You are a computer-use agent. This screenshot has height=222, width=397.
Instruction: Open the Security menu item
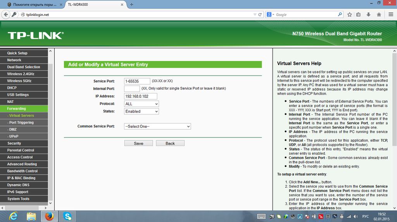coord(24,143)
